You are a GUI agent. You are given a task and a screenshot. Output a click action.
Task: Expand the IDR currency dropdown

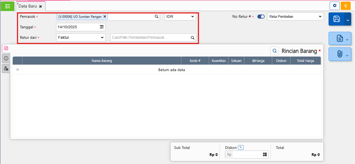pyautogui.click(x=180, y=16)
